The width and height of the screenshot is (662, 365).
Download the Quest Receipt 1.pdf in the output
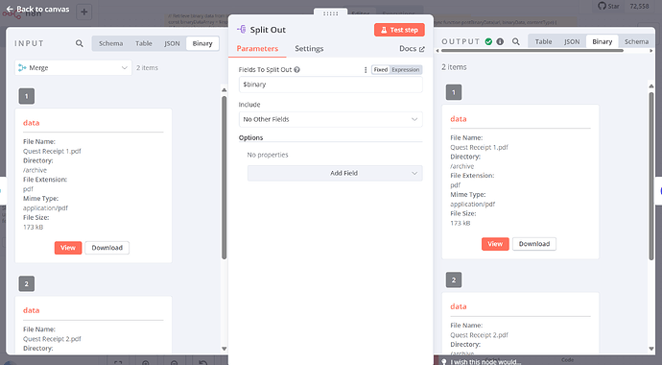534,244
